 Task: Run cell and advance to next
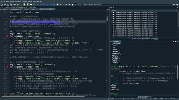(28, 4)
